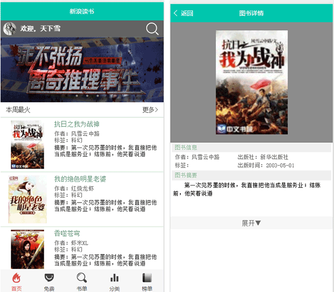Go back with the 返回 arrow
Viewport: 334px width, 292px height.
tap(183, 13)
